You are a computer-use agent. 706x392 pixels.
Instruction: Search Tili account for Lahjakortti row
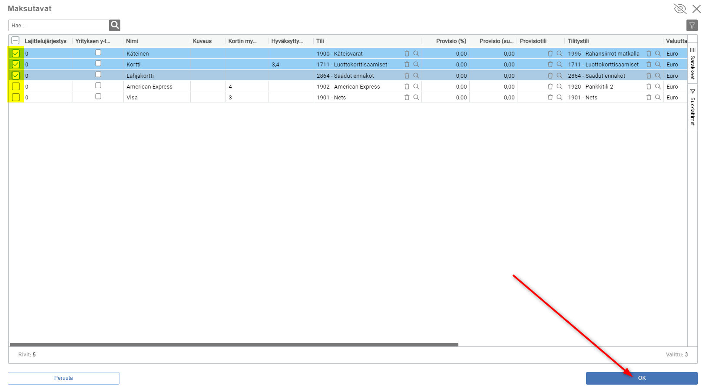[416, 76]
